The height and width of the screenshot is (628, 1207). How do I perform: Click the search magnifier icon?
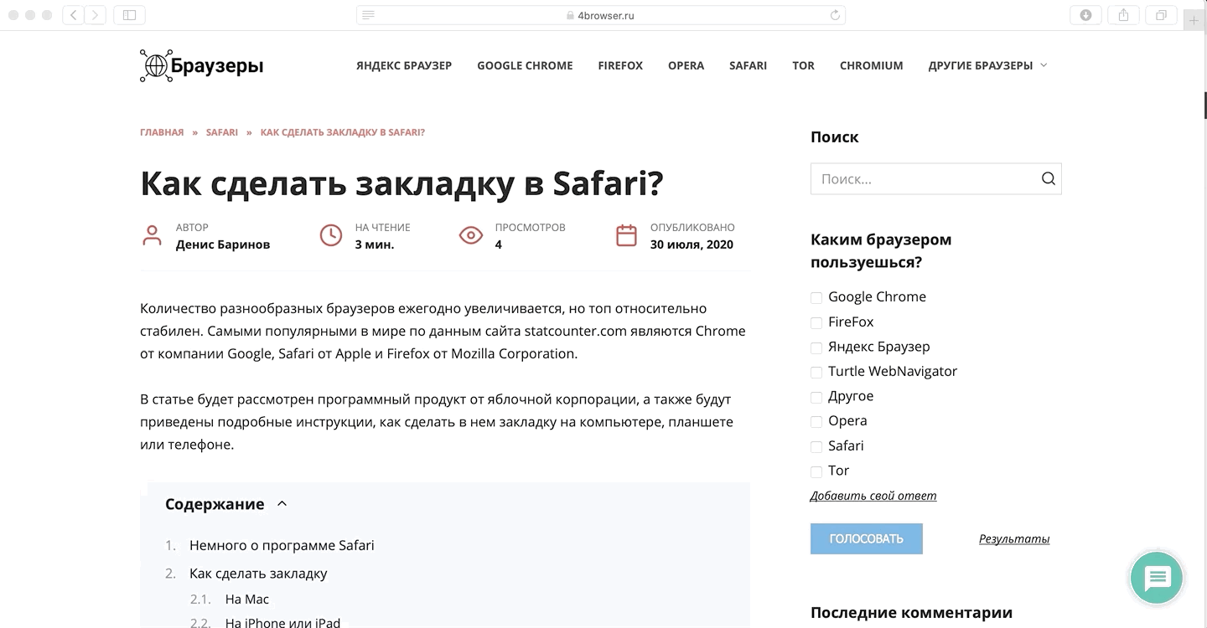pos(1048,178)
